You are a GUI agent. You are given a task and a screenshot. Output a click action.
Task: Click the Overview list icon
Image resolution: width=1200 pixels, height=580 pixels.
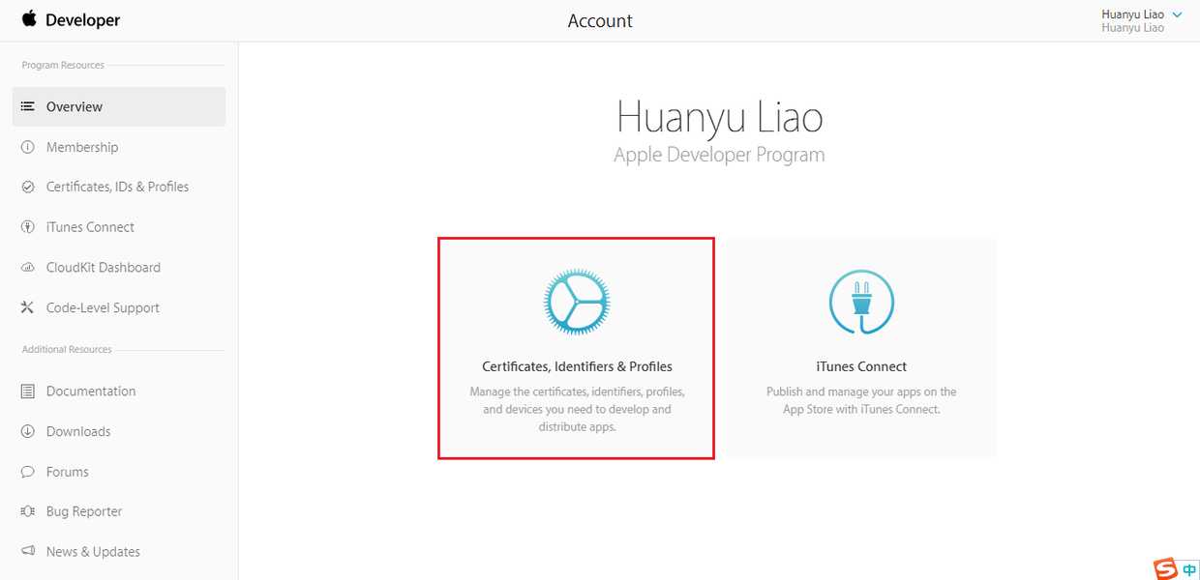point(27,106)
